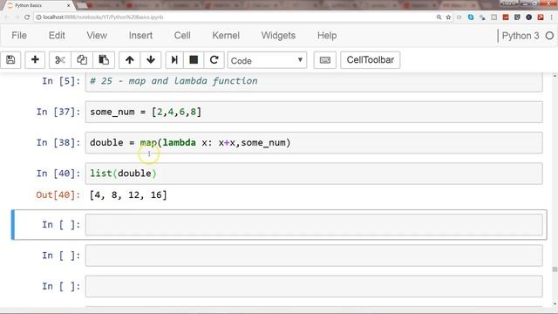Screen dimensions: 558x314
Task: Click the output [4, 8, 12, 16]
Action: (128, 195)
